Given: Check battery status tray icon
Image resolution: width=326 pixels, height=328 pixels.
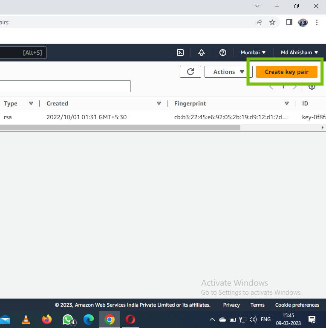Looking at the screenshot, I should (x=233, y=319).
